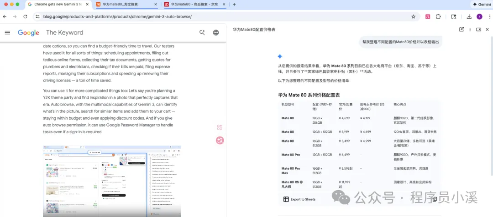The image size is (493, 217).
Task: Reload the current page
Action: coord(25,16)
